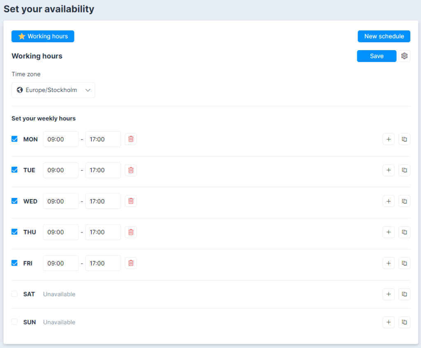
Task: Copy Thursday's hours to other days
Action: point(405,232)
